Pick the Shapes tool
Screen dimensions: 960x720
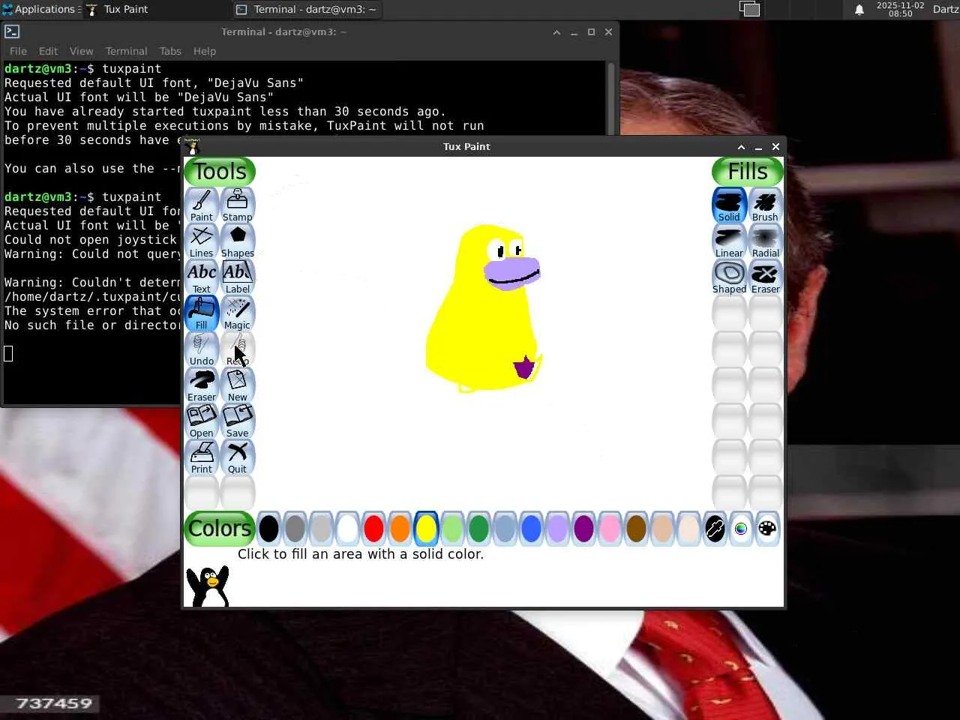tap(238, 241)
